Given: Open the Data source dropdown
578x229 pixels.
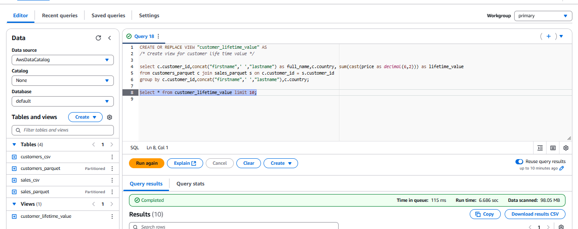Looking at the screenshot, I should pos(63,60).
